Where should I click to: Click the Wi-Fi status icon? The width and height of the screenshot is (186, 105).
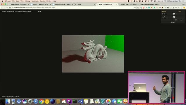pos(151,1)
